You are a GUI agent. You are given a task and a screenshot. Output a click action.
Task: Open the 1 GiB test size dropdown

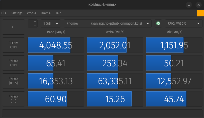tap(51, 23)
